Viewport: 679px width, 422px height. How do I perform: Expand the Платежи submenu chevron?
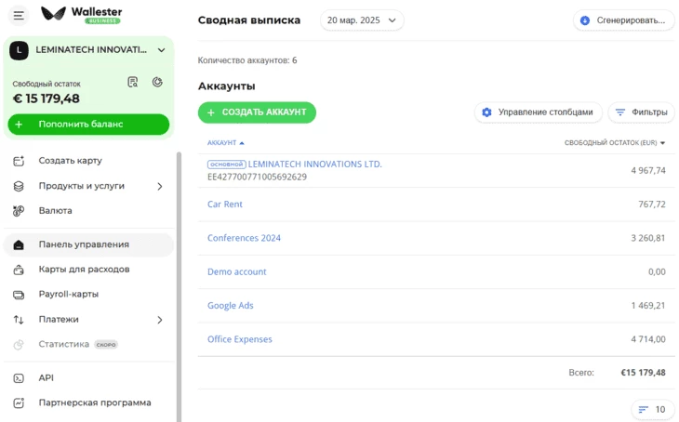[160, 320]
